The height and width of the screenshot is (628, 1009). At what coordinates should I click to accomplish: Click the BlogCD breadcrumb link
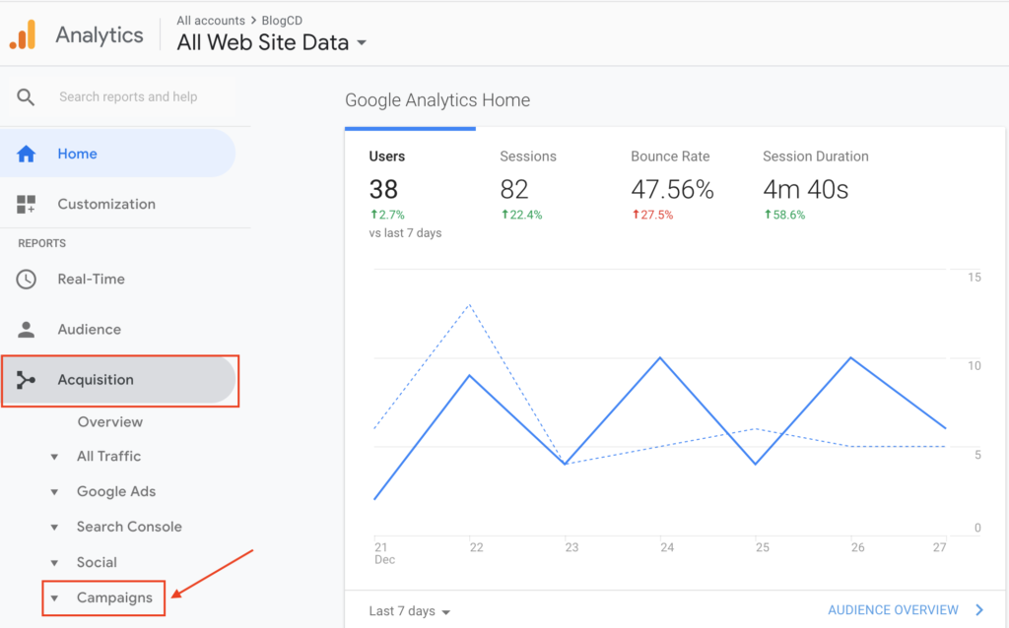pos(282,21)
